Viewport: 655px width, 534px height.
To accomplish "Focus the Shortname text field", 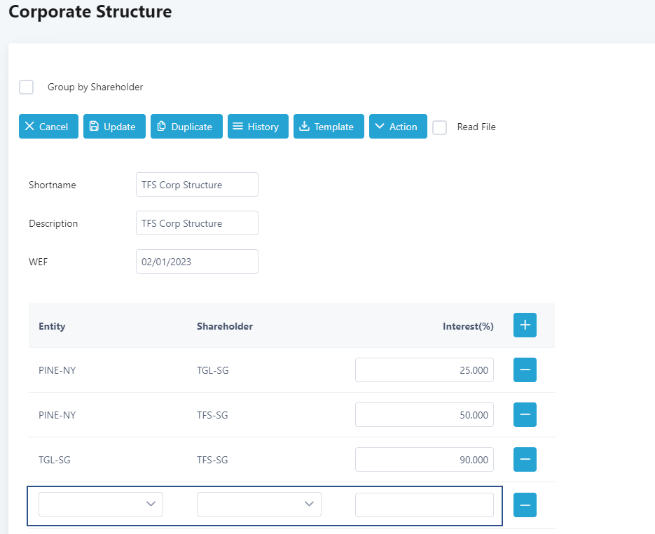I will pyautogui.click(x=197, y=185).
